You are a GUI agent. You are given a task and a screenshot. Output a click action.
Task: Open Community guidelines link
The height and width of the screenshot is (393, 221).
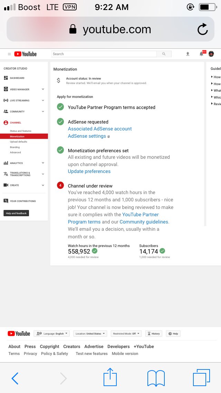pyautogui.click(x=144, y=221)
